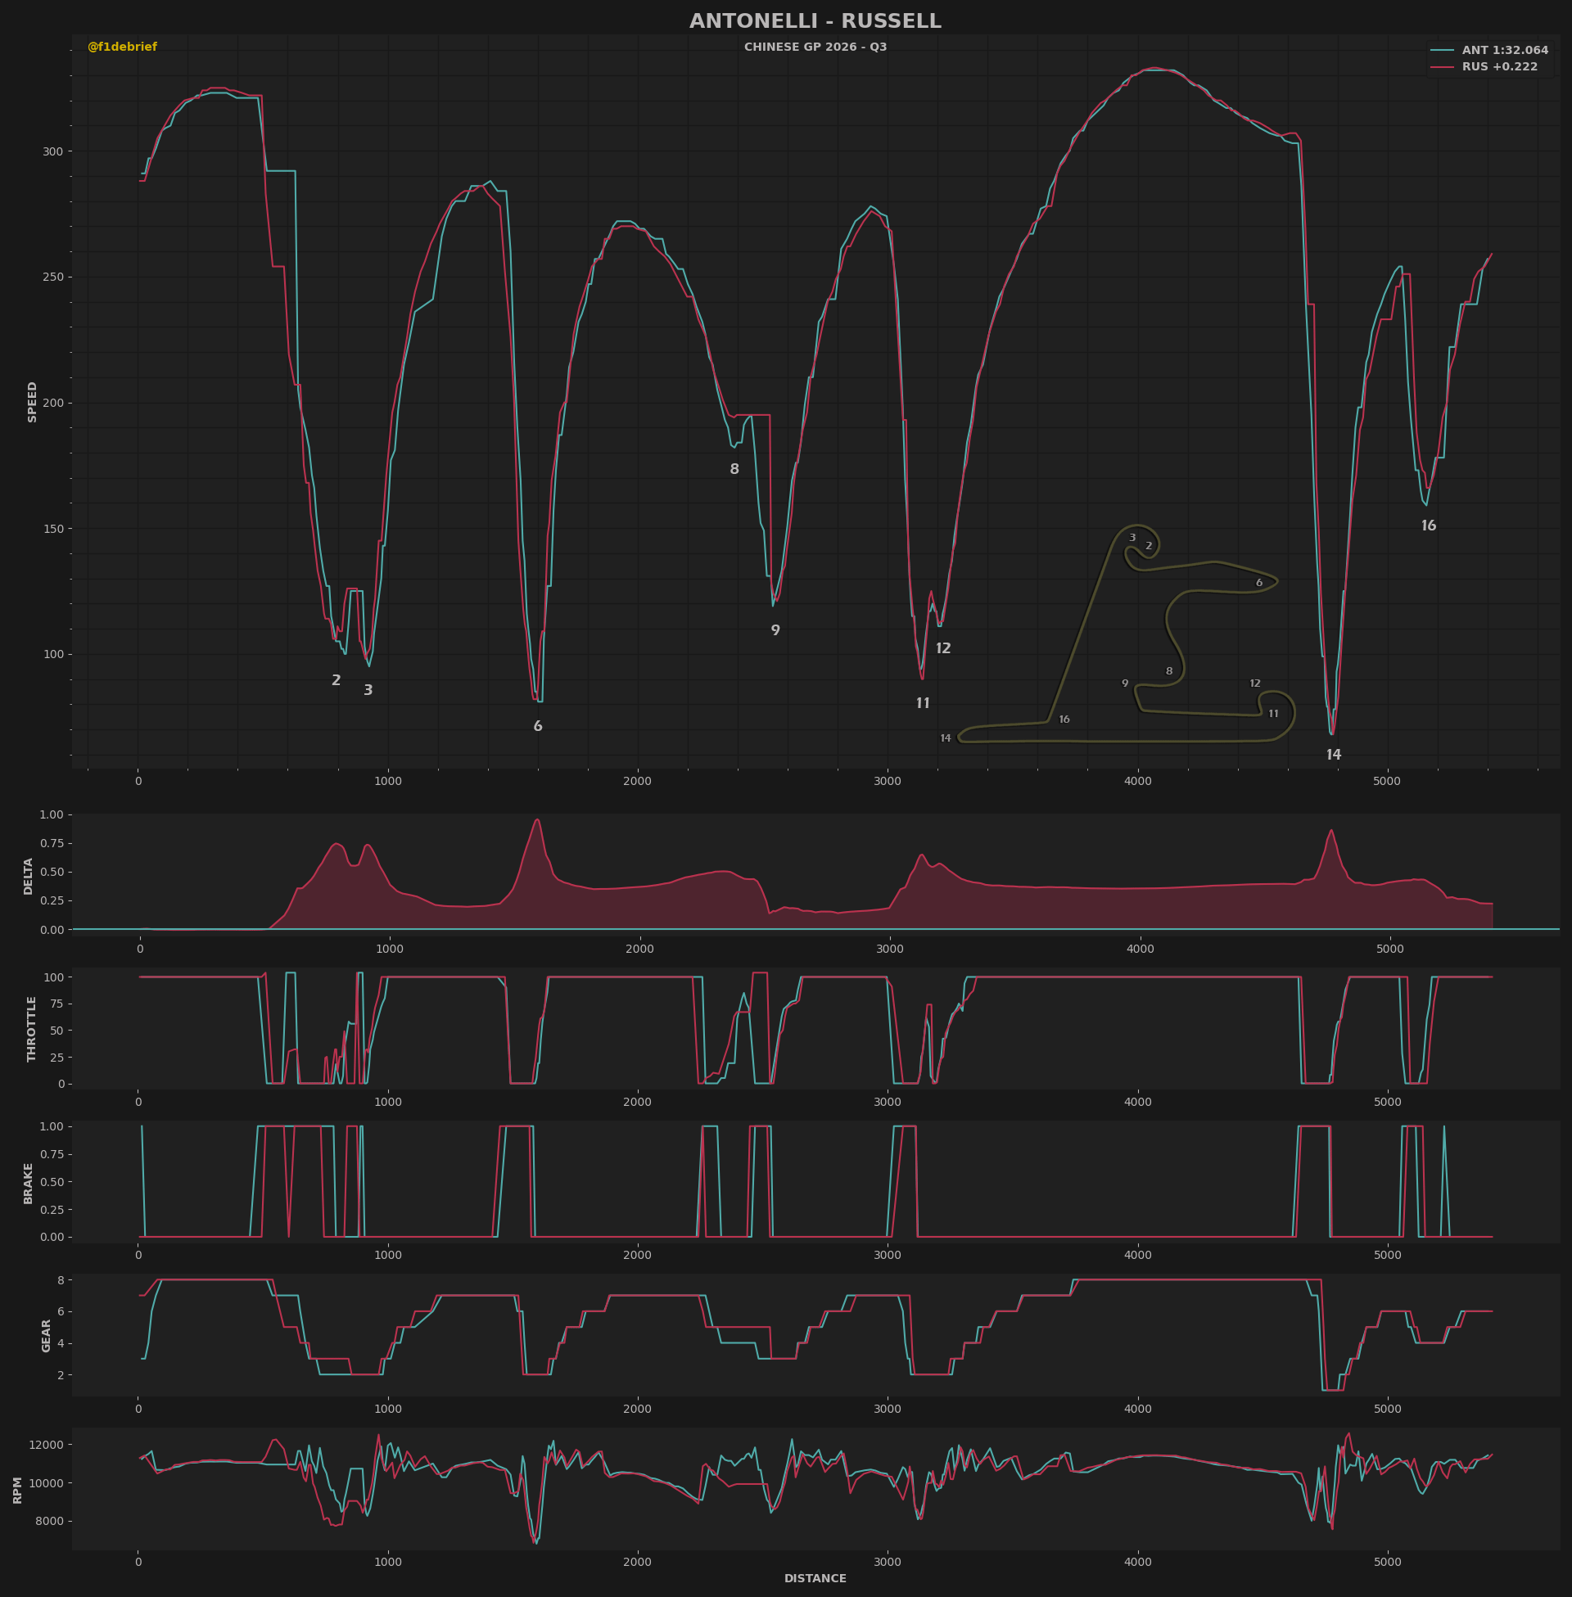Click the DISTANCE axis label
The height and width of the screenshot is (1597, 1572).
815,1578
